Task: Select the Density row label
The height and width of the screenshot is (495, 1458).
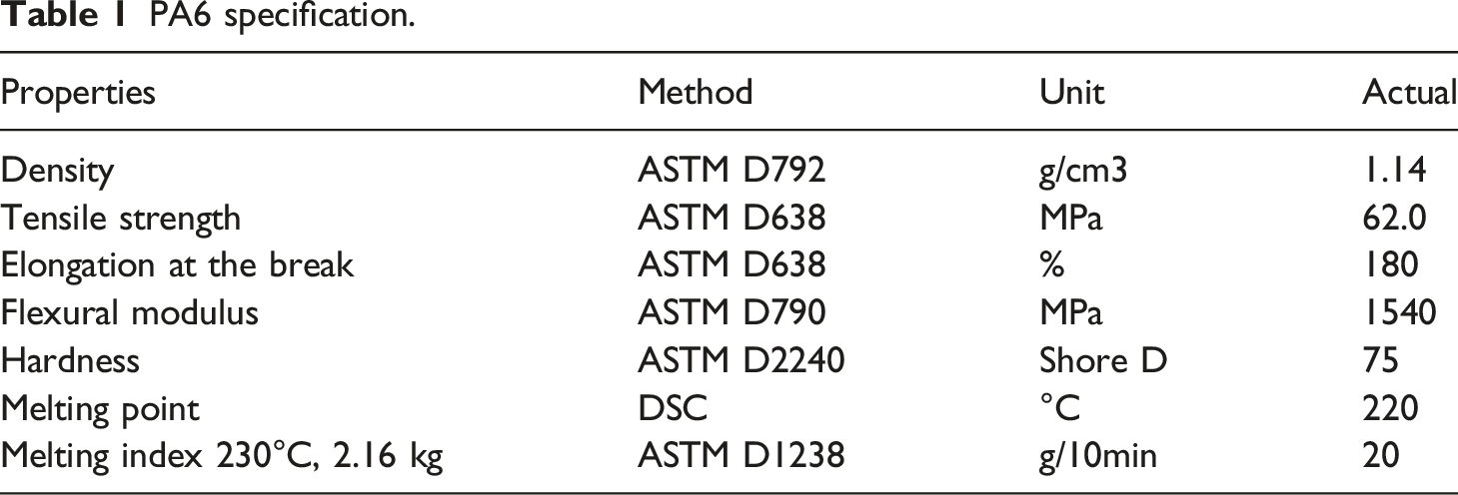Action: 57,171
